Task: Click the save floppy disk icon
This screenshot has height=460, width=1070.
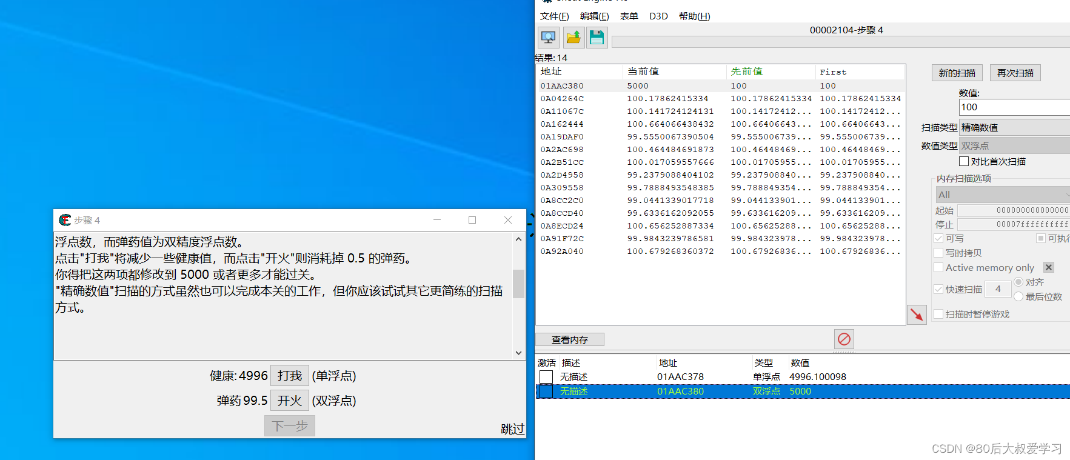Action: 597,38
